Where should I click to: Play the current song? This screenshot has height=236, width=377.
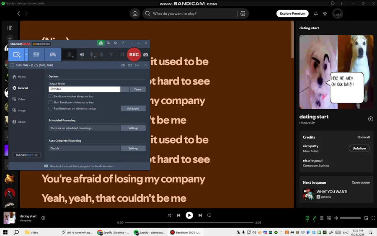189,215
